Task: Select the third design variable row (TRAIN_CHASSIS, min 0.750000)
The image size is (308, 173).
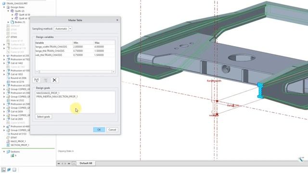Action: click(x=75, y=55)
